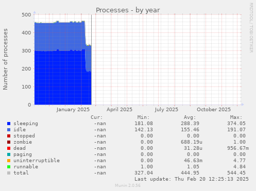Click the zombie legend color swatch
Screen dimensions: 256x191
[x=9, y=142]
